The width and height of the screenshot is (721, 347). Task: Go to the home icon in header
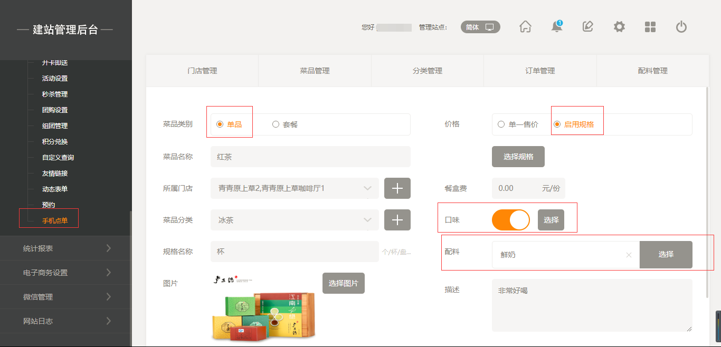click(525, 27)
